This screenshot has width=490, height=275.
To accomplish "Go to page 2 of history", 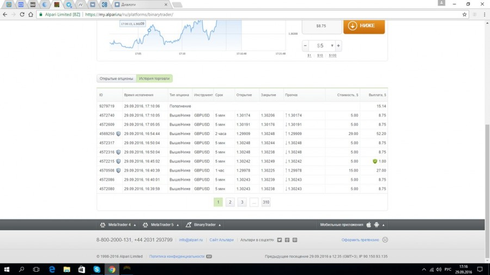I will 230,202.
